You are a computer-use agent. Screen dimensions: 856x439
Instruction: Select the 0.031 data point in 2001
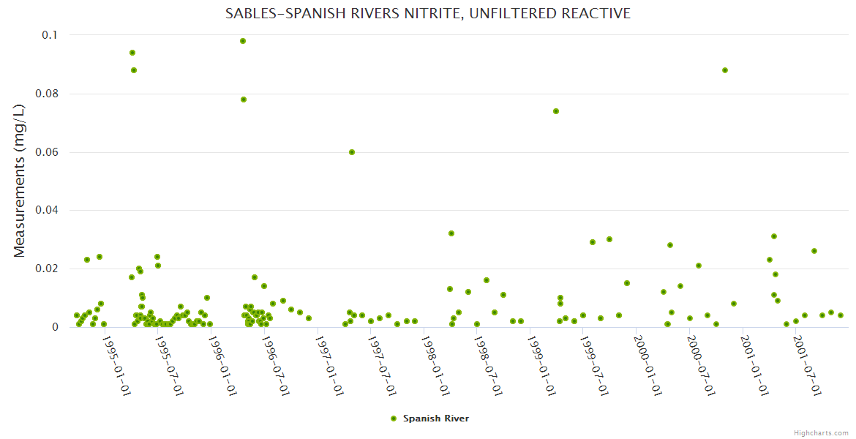coord(774,236)
